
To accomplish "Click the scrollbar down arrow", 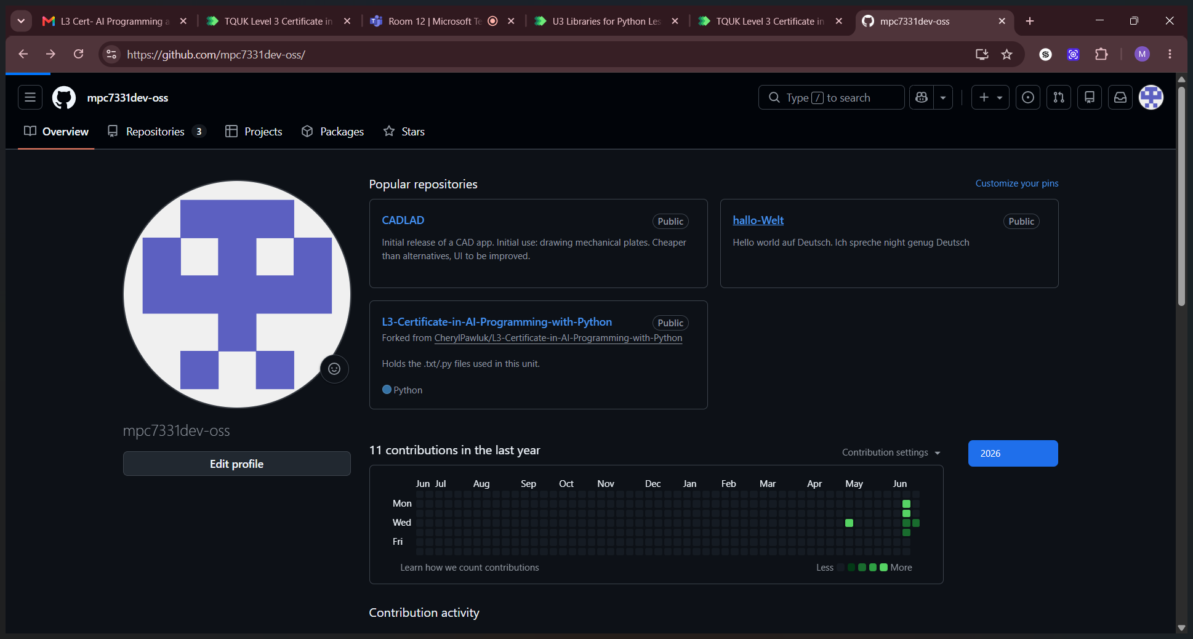I will tap(1181, 628).
